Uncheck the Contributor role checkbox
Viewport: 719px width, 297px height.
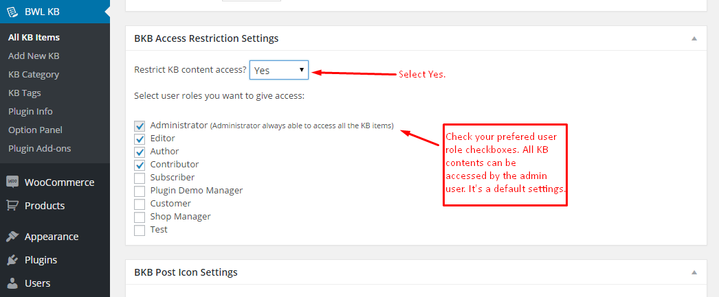click(x=140, y=165)
